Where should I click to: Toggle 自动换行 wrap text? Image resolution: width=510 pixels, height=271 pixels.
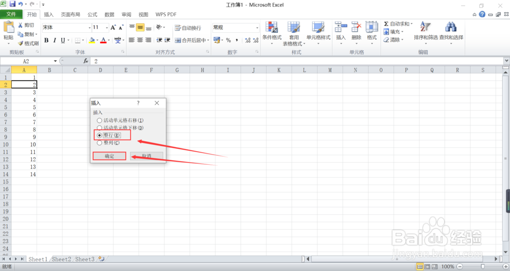pyautogui.click(x=188, y=28)
